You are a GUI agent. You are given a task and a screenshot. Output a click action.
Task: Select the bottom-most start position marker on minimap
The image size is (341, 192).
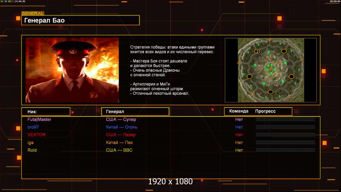(271, 92)
